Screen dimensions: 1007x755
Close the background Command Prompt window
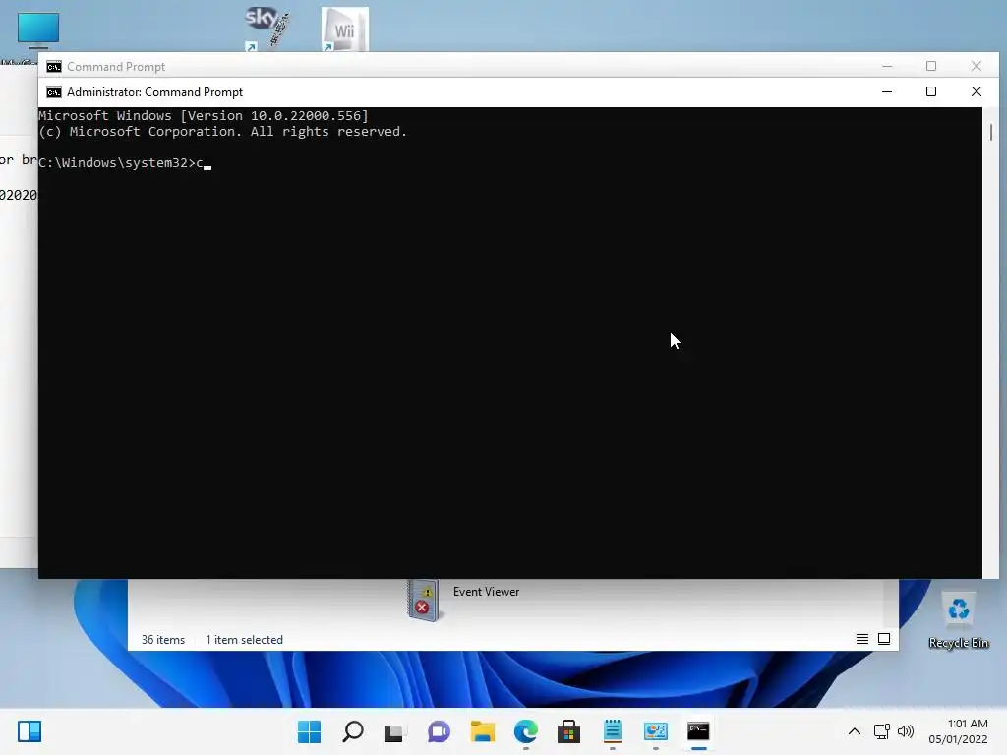click(x=977, y=66)
